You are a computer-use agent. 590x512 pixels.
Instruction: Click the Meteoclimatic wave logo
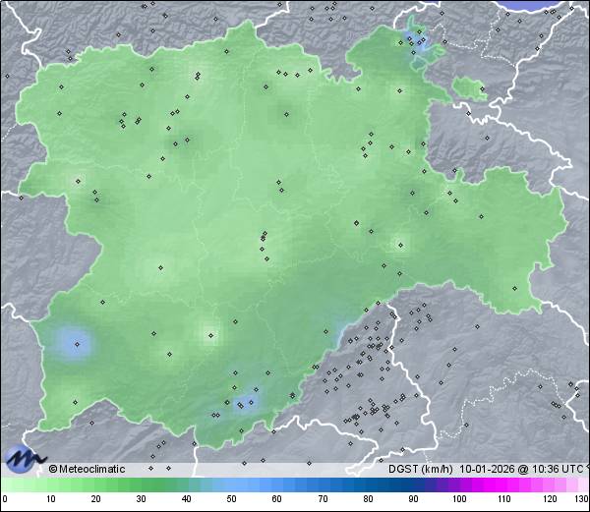point(25,456)
